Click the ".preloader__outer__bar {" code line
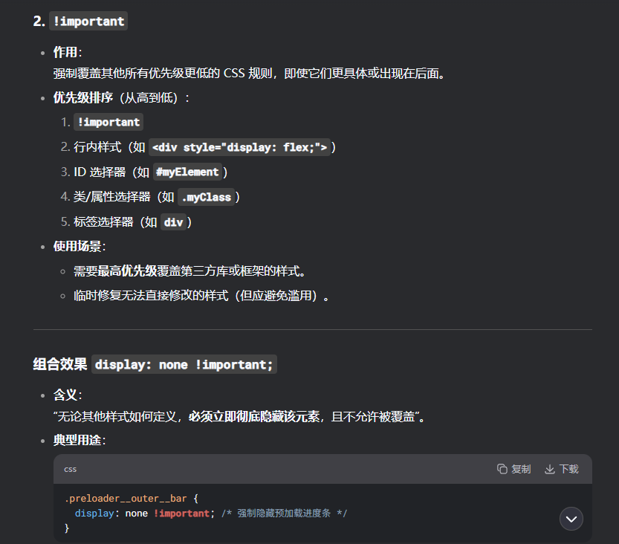Viewport: 619px width, 544px height. [132, 499]
